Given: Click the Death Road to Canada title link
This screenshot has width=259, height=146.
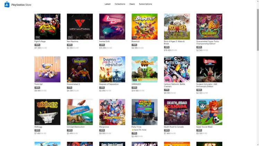Looking at the screenshot, I should point(174,127).
